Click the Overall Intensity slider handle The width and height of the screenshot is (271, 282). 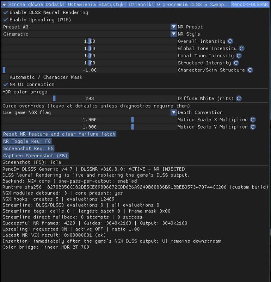click(x=90, y=41)
